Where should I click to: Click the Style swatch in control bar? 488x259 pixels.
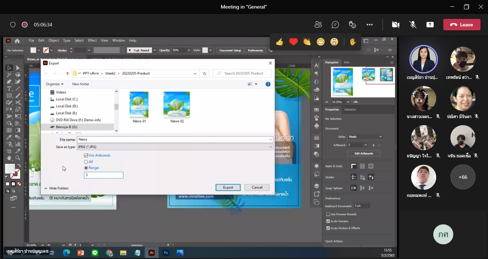[205, 50]
